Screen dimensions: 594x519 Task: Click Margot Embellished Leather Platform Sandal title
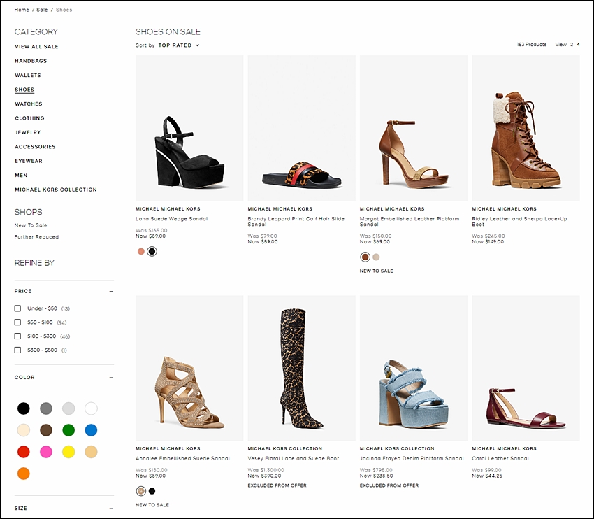(410, 222)
